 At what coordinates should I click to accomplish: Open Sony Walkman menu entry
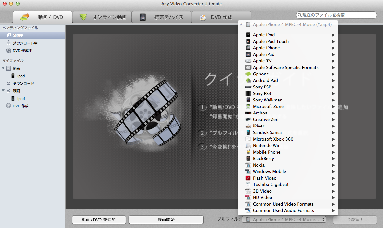[288, 100]
